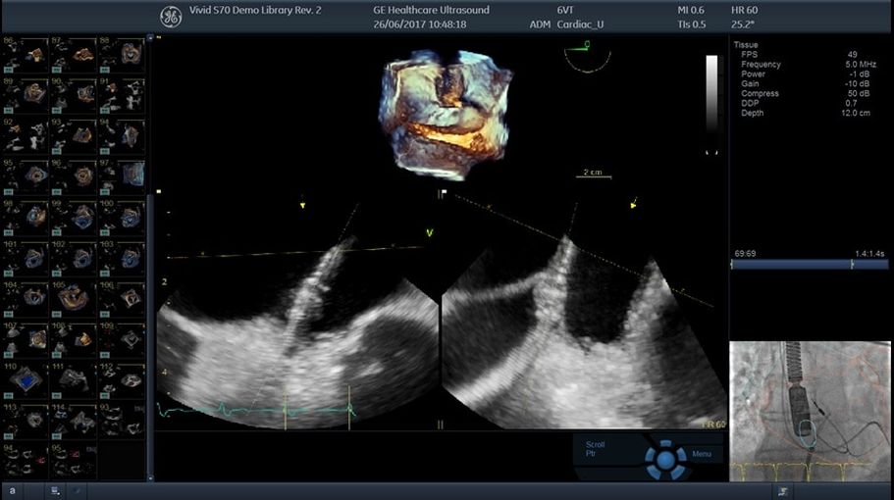Image resolution: width=894 pixels, height=500 pixels.
Task: Click the 'a' button in the bottom taskbar
Action: click(12, 489)
